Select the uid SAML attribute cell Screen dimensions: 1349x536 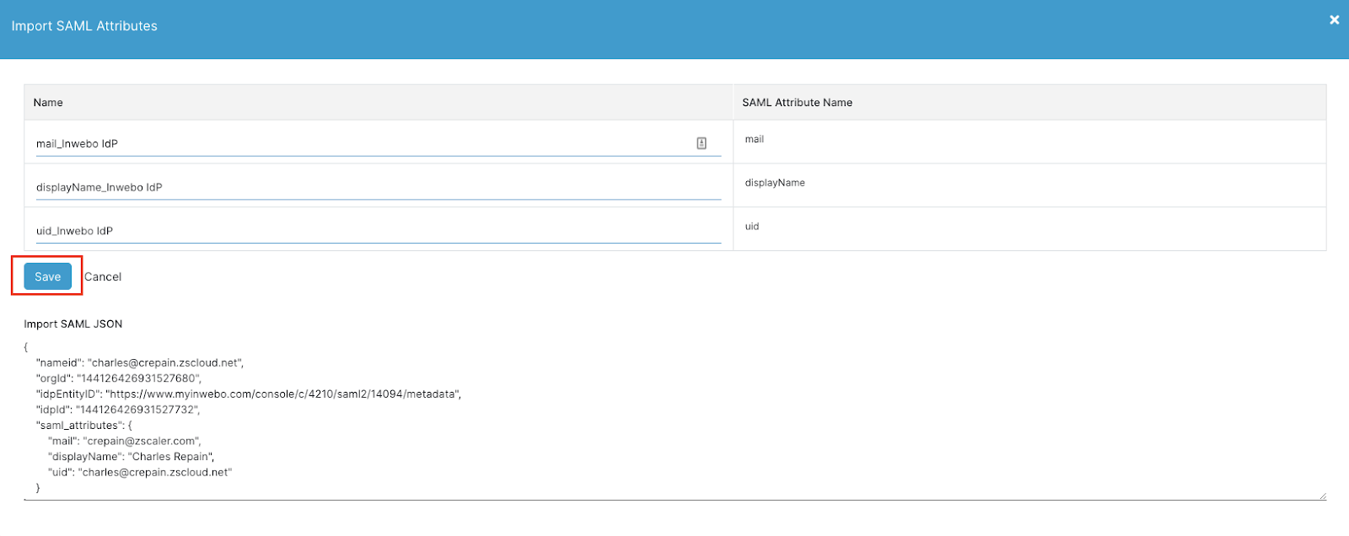click(752, 227)
